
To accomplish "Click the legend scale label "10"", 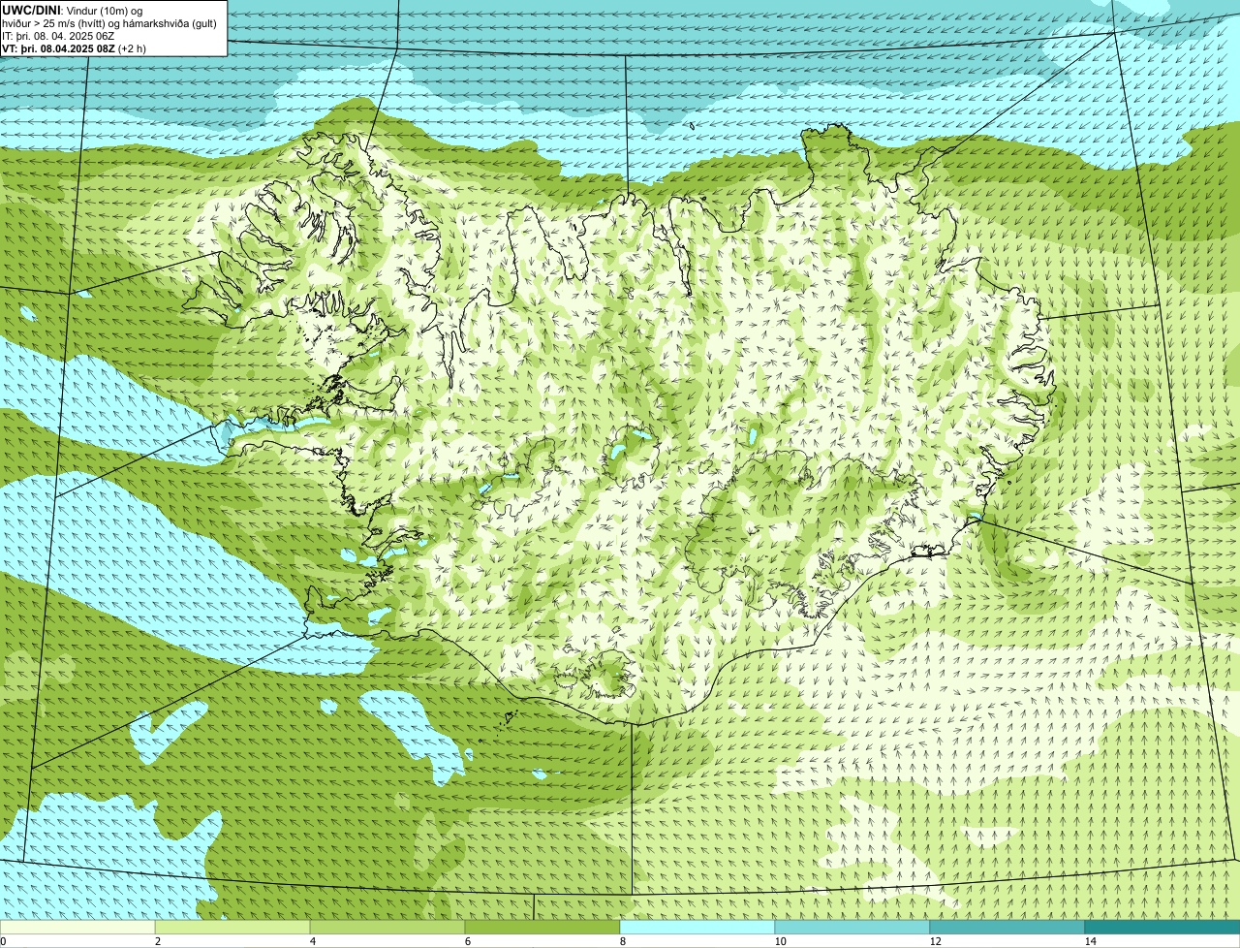I will pos(780,941).
